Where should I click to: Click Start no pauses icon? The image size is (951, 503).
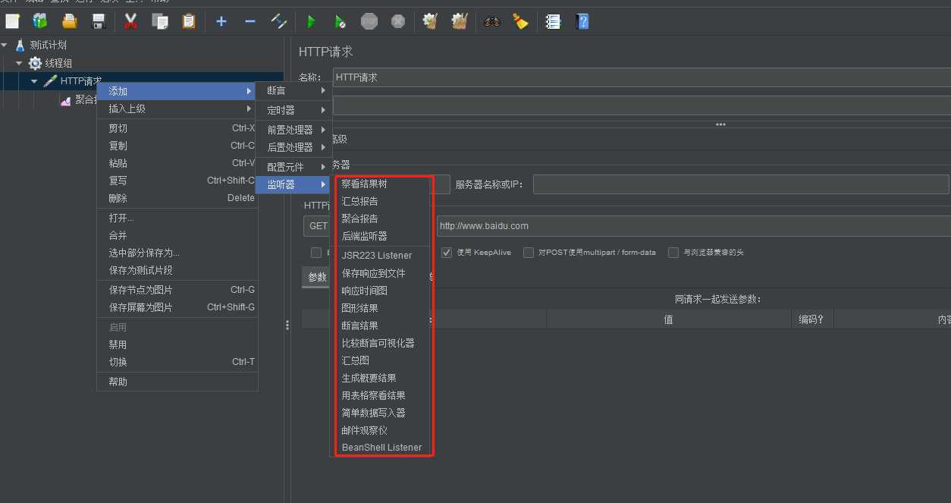click(341, 21)
